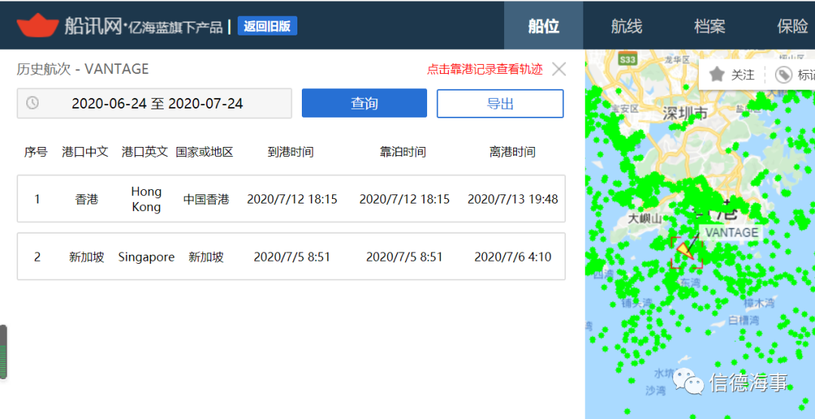This screenshot has height=419, width=815.
Task: Select the 新加坡 port name cell in row 2
Action: click(86, 257)
